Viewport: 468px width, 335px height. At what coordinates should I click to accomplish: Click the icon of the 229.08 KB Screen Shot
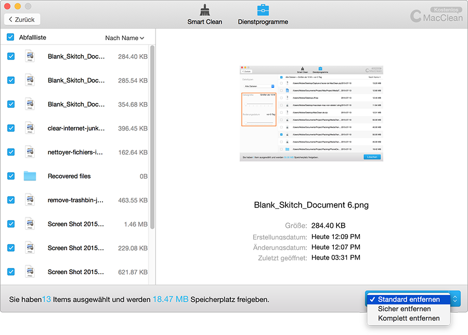[30, 248]
